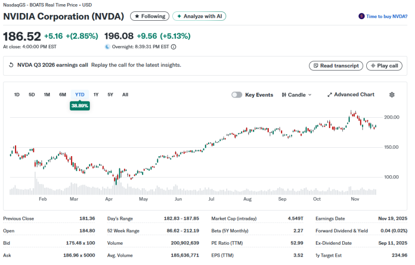Screen dimensions: 415x265
Task: Click the earnings call replay icon
Action: point(11,65)
